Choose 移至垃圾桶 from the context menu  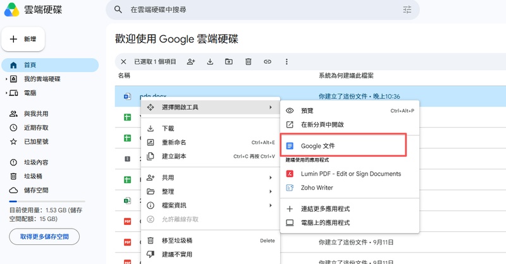pyautogui.click(x=211, y=241)
